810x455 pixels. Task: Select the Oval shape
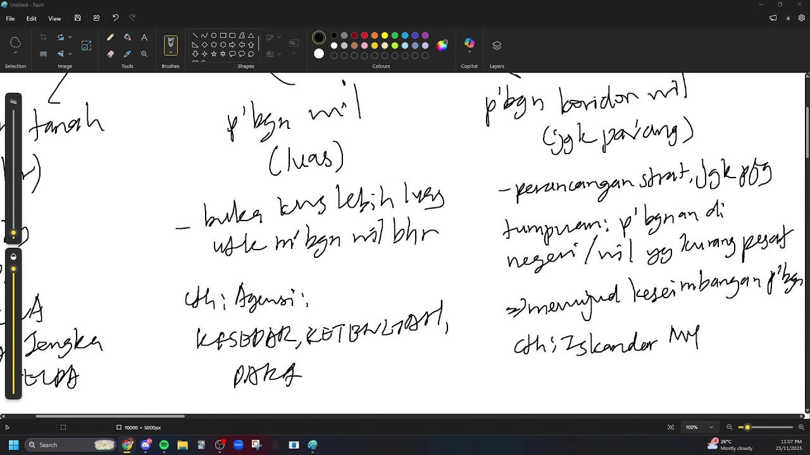[214, 35]
